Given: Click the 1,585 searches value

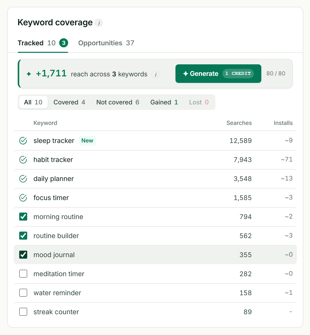Looking at the screenshot, I should point(243,198).
